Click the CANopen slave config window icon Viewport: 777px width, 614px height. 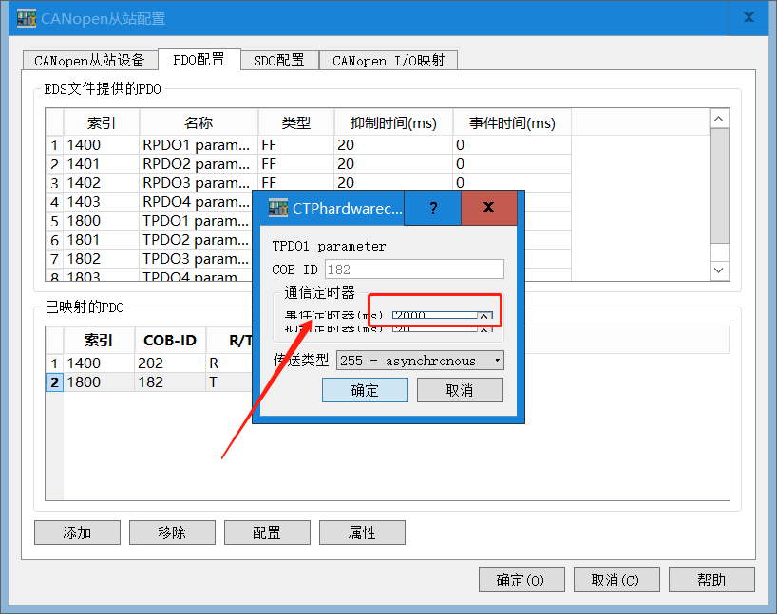27,18
